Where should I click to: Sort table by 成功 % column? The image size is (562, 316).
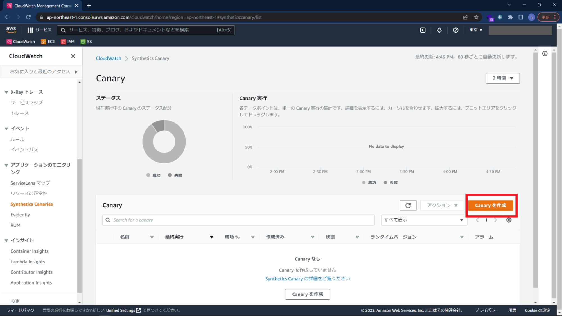253,237
